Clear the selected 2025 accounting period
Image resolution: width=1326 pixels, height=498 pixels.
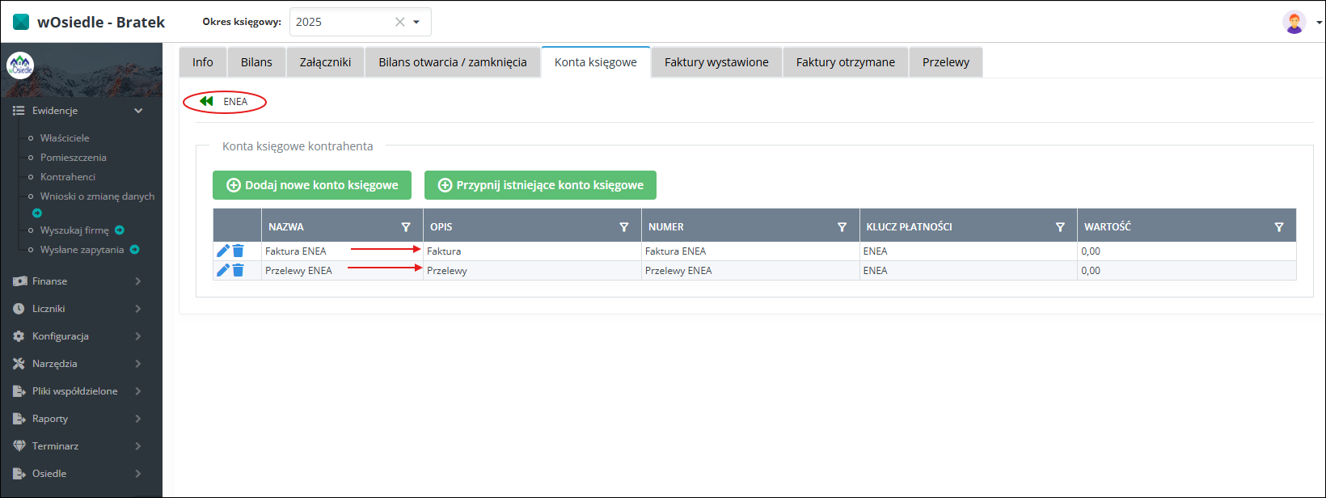(399, 22)
